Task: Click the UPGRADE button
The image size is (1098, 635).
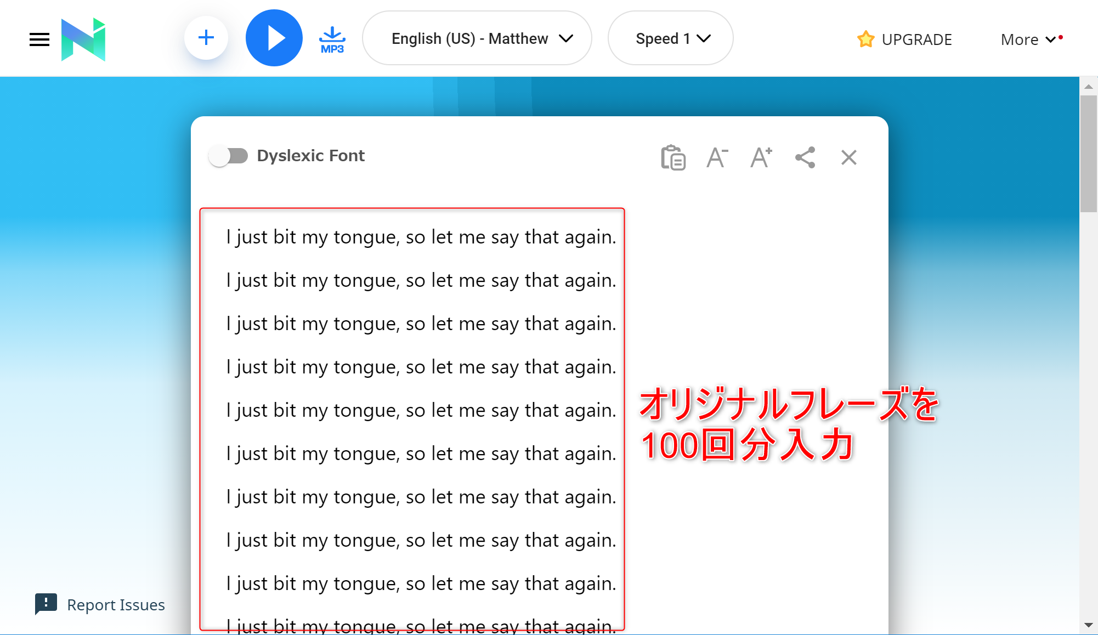Action: click(x=905, y=39)
